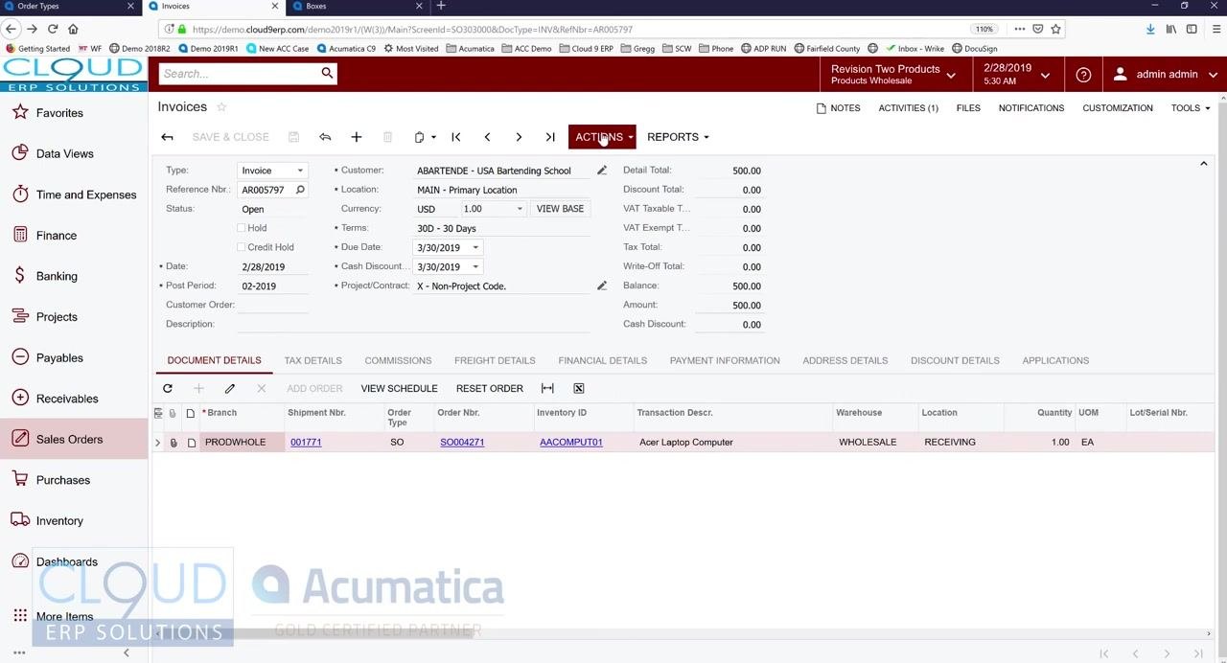Switch to the Applications tab
Image resolution: width=1227 pixels, height=663 pixels.
(1055, 360)
